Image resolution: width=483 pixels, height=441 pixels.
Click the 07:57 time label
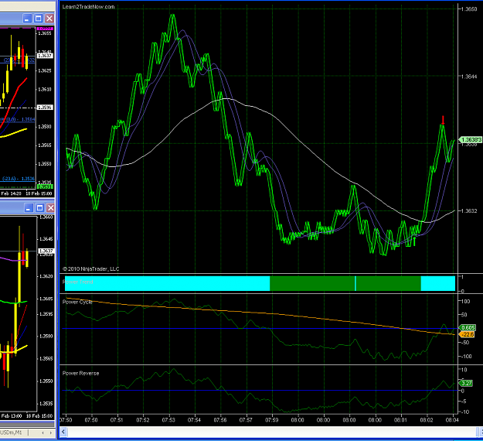[x=246, y=420]
